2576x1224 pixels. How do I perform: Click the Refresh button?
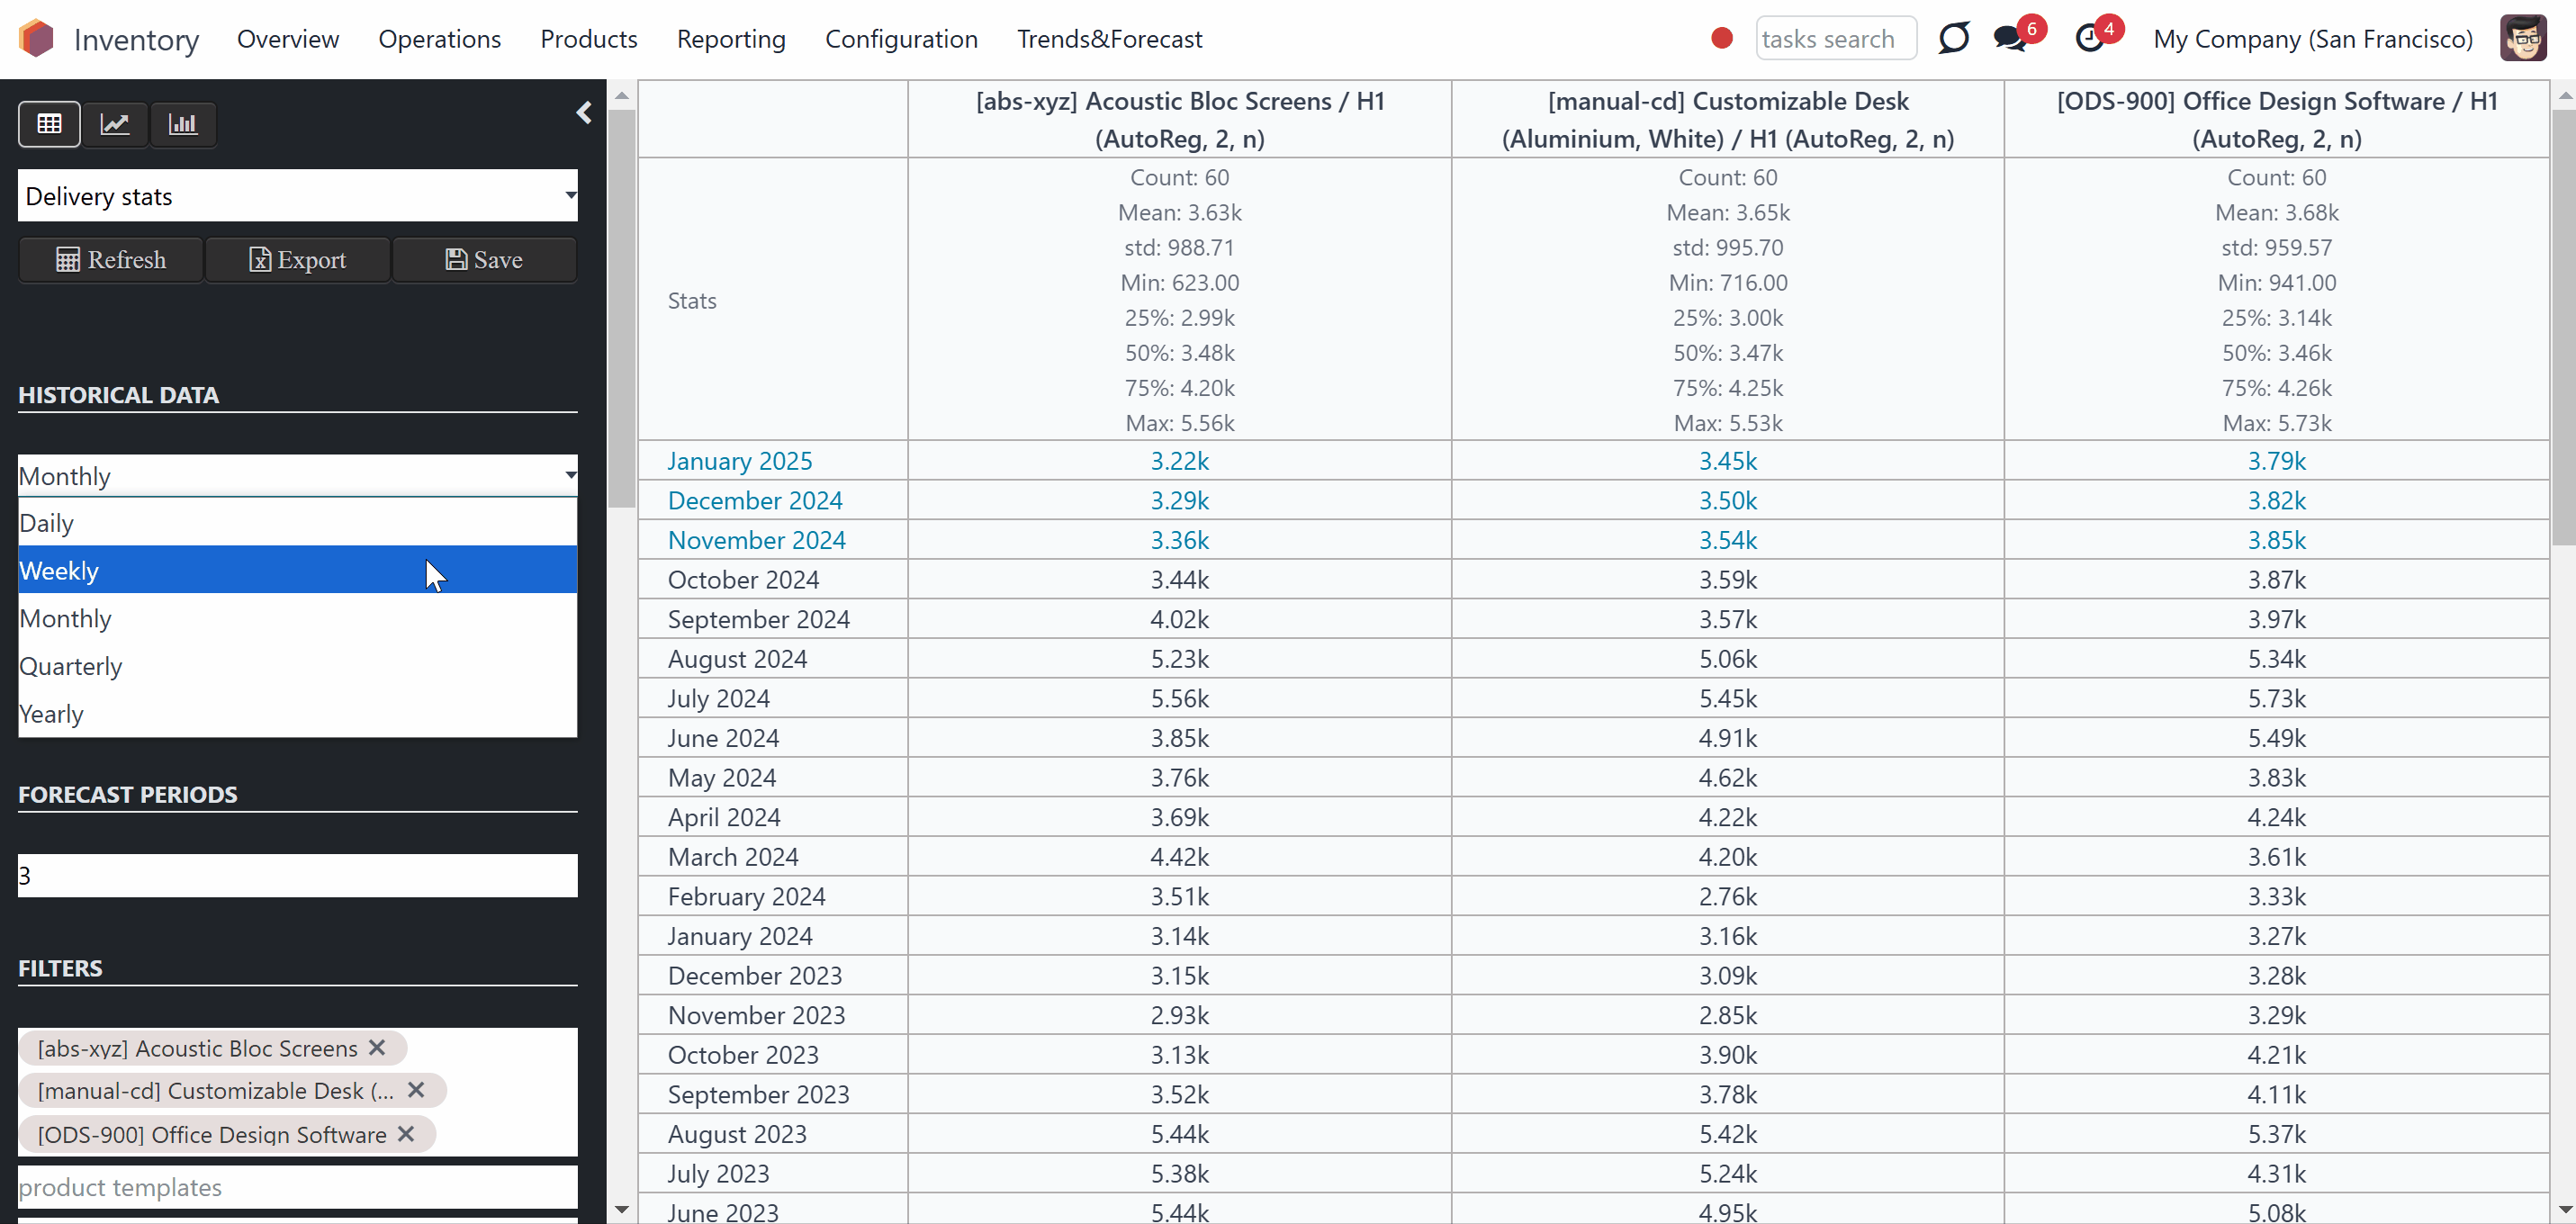[111, 260]
